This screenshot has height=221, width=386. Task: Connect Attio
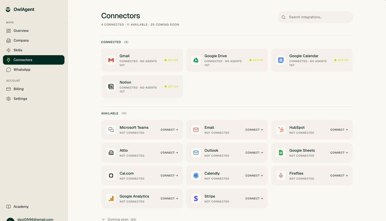tap(169, 152)
